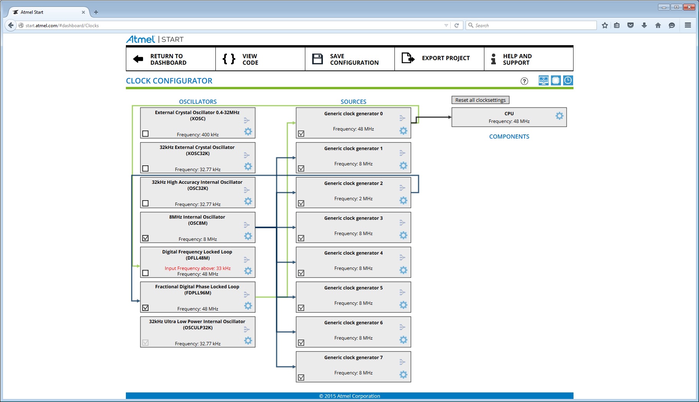Click the help question mark icon

point(525,81)
